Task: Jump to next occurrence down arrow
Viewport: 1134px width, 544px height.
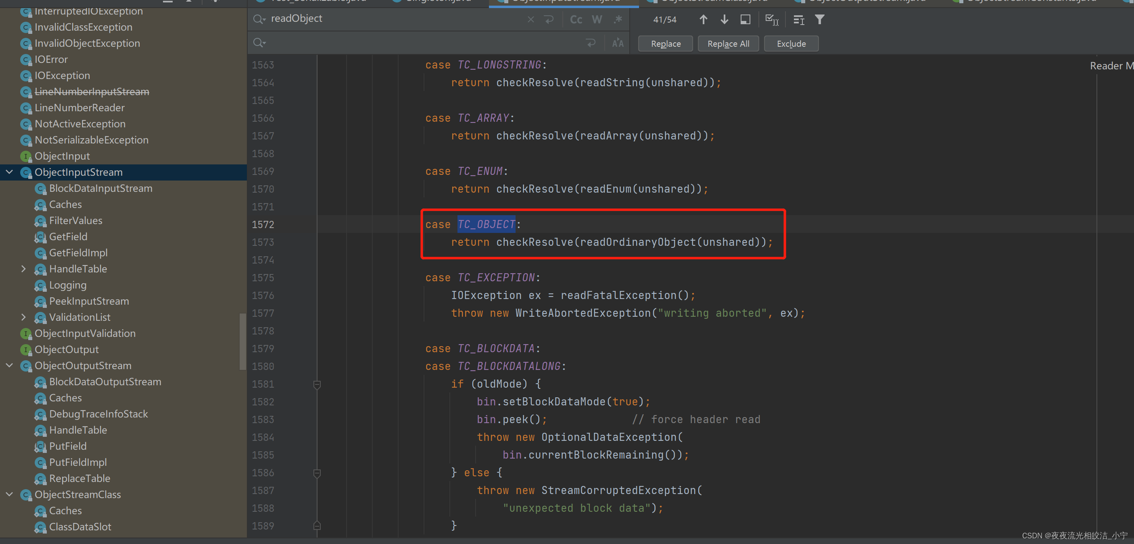Action: [x=724, y=19]
